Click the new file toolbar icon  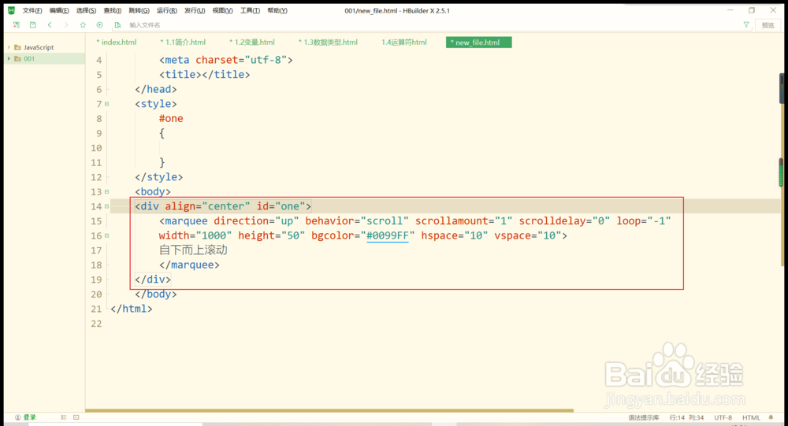(16, 24)
